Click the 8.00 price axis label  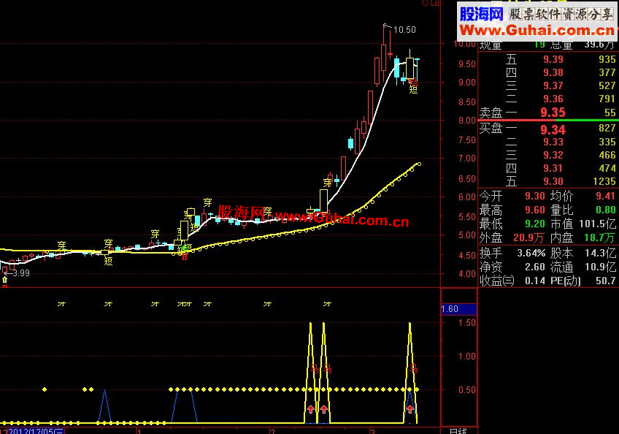pyautogui.click(x=467, y=121)
